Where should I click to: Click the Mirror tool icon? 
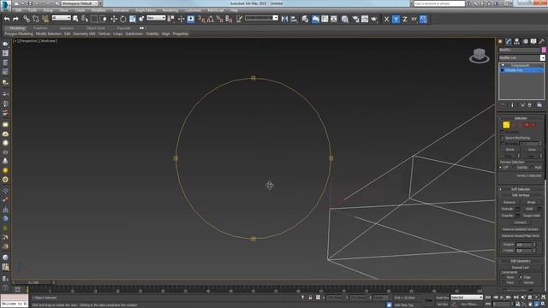pyautogui.click(x=284, y=19)
